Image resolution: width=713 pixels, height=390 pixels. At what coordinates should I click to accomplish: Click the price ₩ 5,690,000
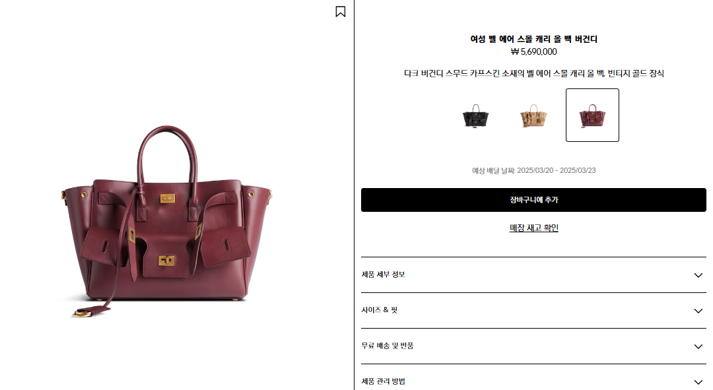tap(533, 52)
